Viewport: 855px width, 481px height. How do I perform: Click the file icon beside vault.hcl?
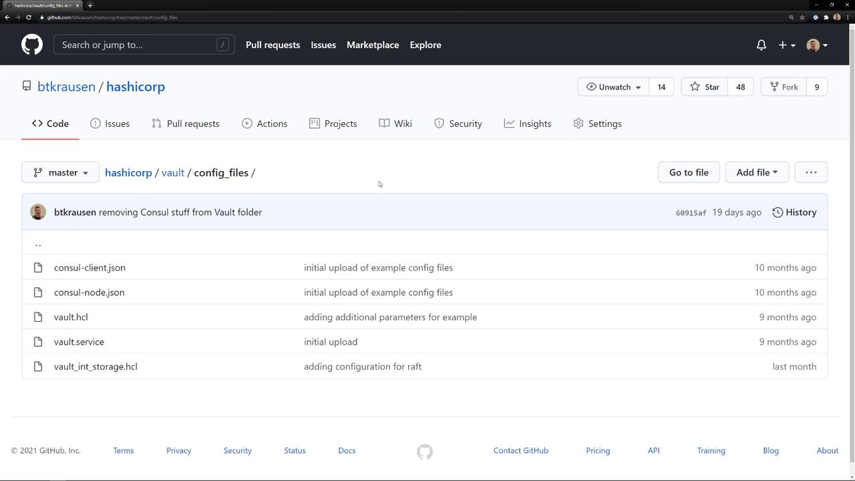pyautogui.click(x=38, y=317)
